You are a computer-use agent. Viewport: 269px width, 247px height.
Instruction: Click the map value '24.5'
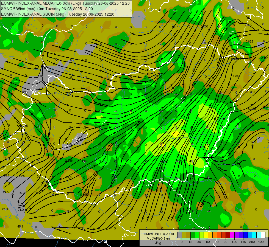click(6, 192)
